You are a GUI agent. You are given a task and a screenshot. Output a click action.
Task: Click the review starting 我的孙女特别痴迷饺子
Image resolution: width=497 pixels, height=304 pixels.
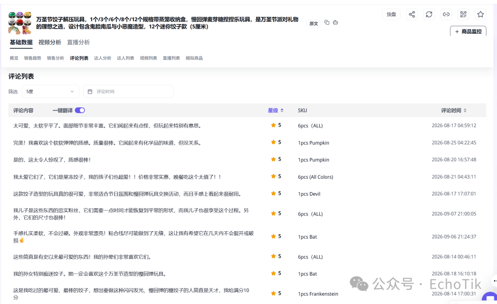point(90,274)
